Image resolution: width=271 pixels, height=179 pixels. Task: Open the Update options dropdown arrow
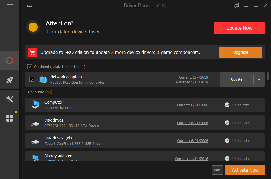259,79
